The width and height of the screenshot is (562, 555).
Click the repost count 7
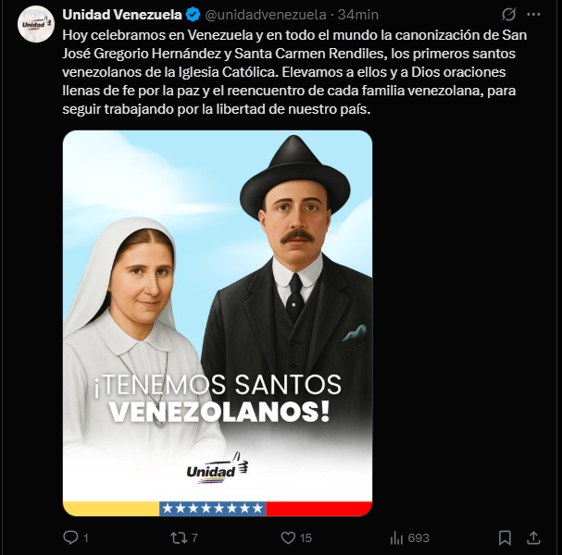194,537
